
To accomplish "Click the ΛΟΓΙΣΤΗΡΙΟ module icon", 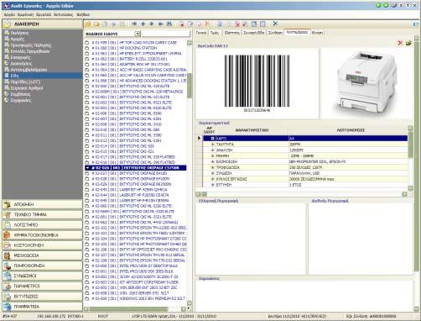I will 7,225.
